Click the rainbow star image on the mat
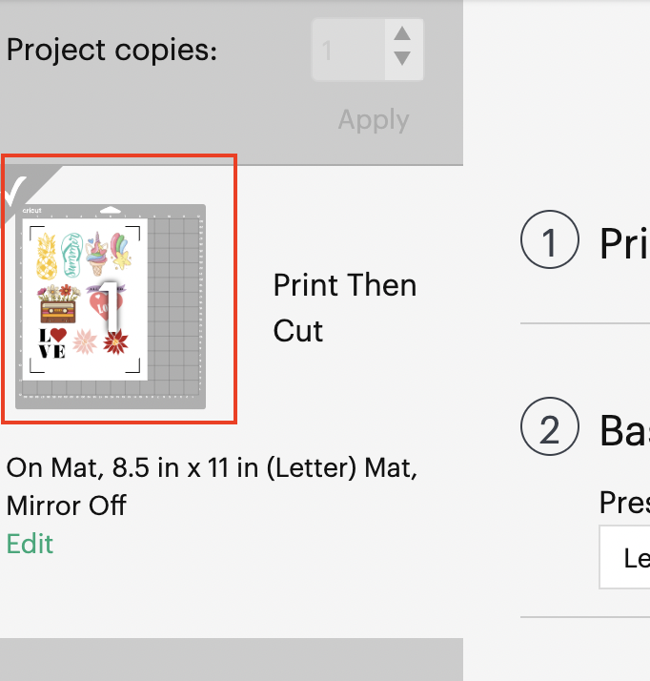Screen dimensions: 650x681 [x=120, y=252]
